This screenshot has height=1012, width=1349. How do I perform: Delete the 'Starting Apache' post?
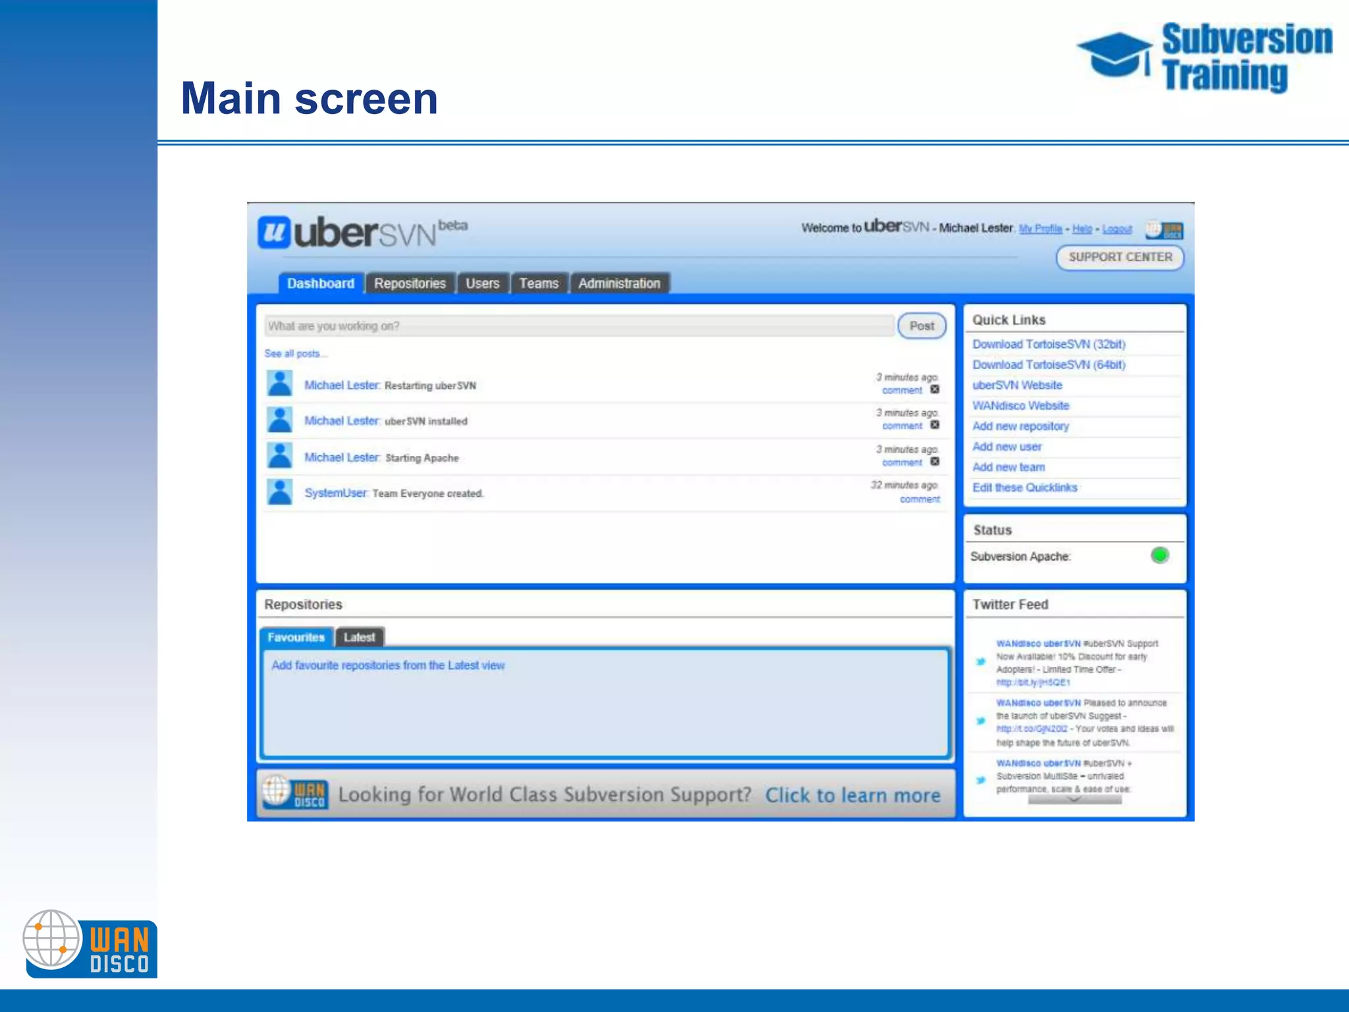pos(935,462)
